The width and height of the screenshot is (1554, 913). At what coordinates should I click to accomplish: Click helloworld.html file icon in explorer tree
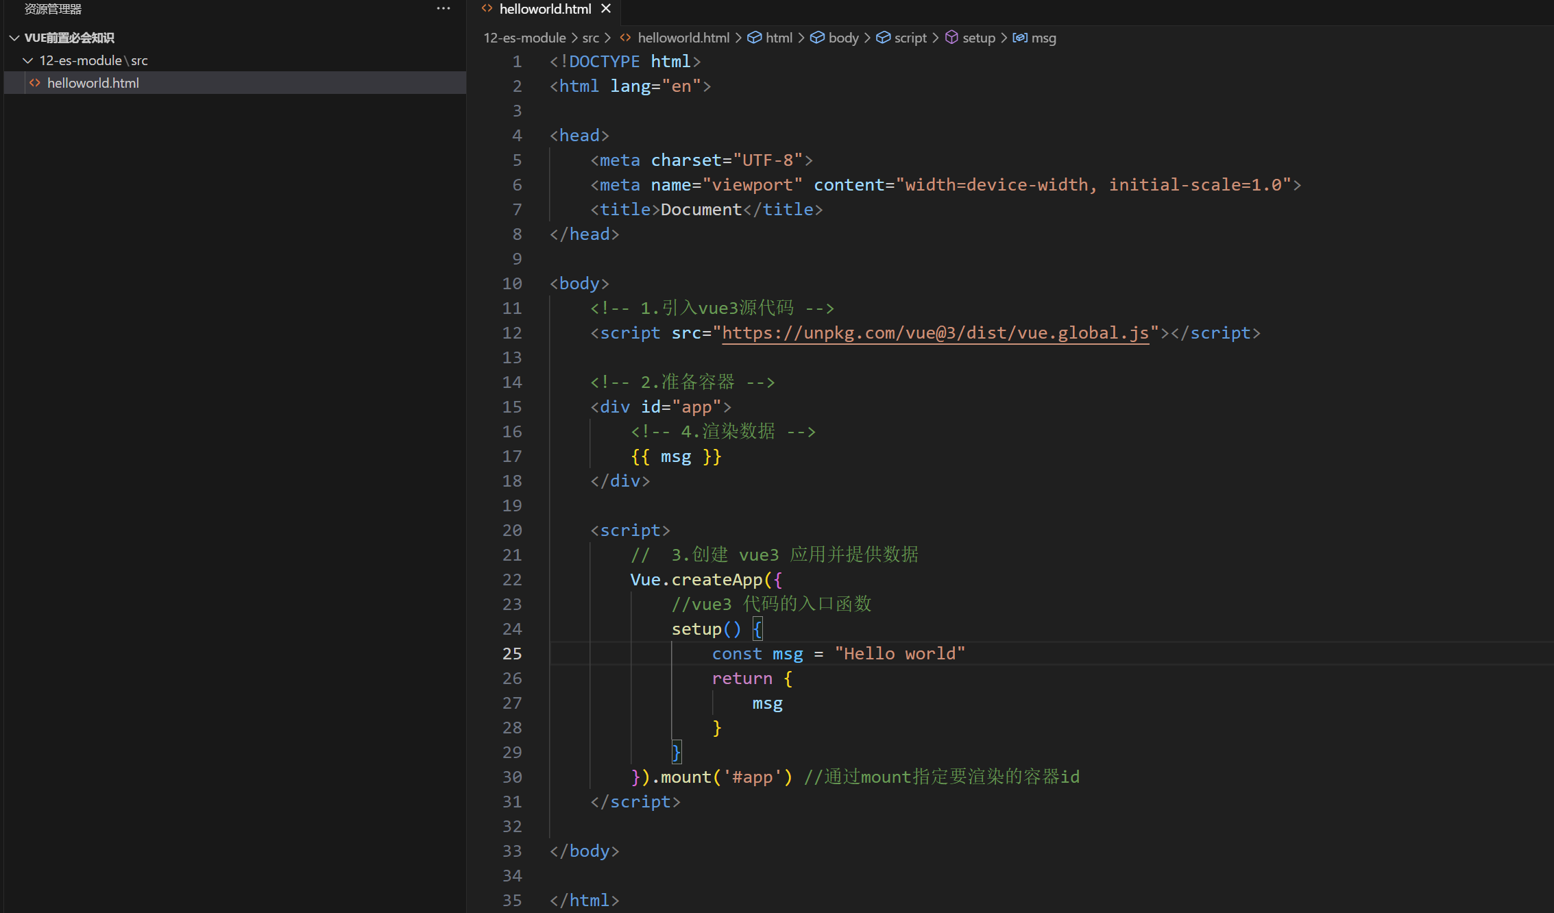(35, 83)
